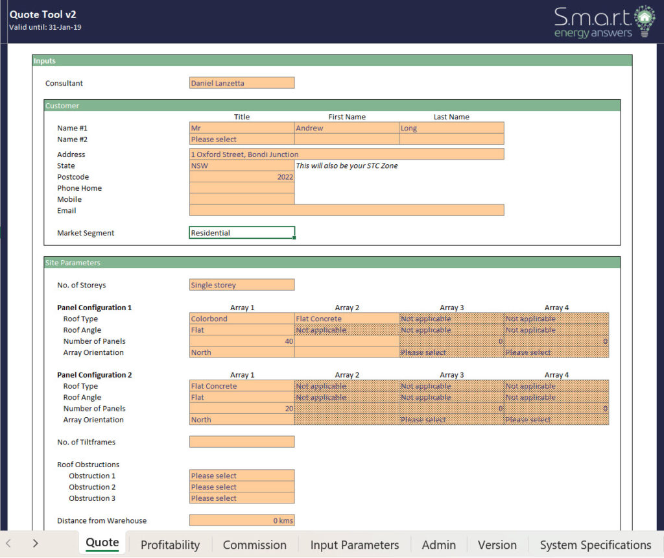This screenshot has width=664, height=558.
Task: Click Configuration 1 Array 2 Orientation empty cell
Action: tap(347, 352)
